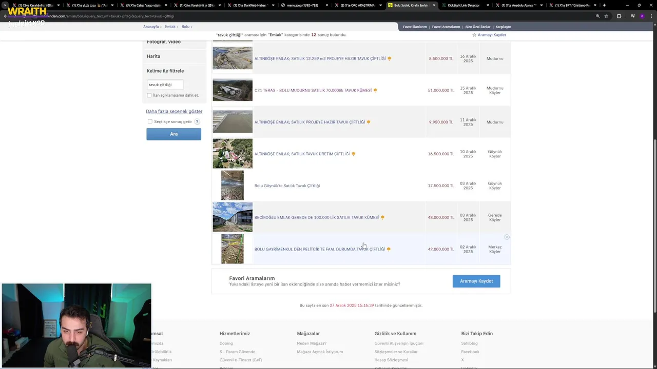Click the store badge icon on 12.259 m2 listing
This screenshot has height=369, width=657.
[390, 58]
